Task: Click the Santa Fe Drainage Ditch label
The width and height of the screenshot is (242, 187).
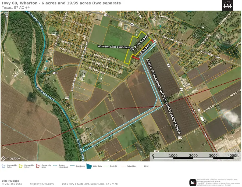Action: coord(163,96)
